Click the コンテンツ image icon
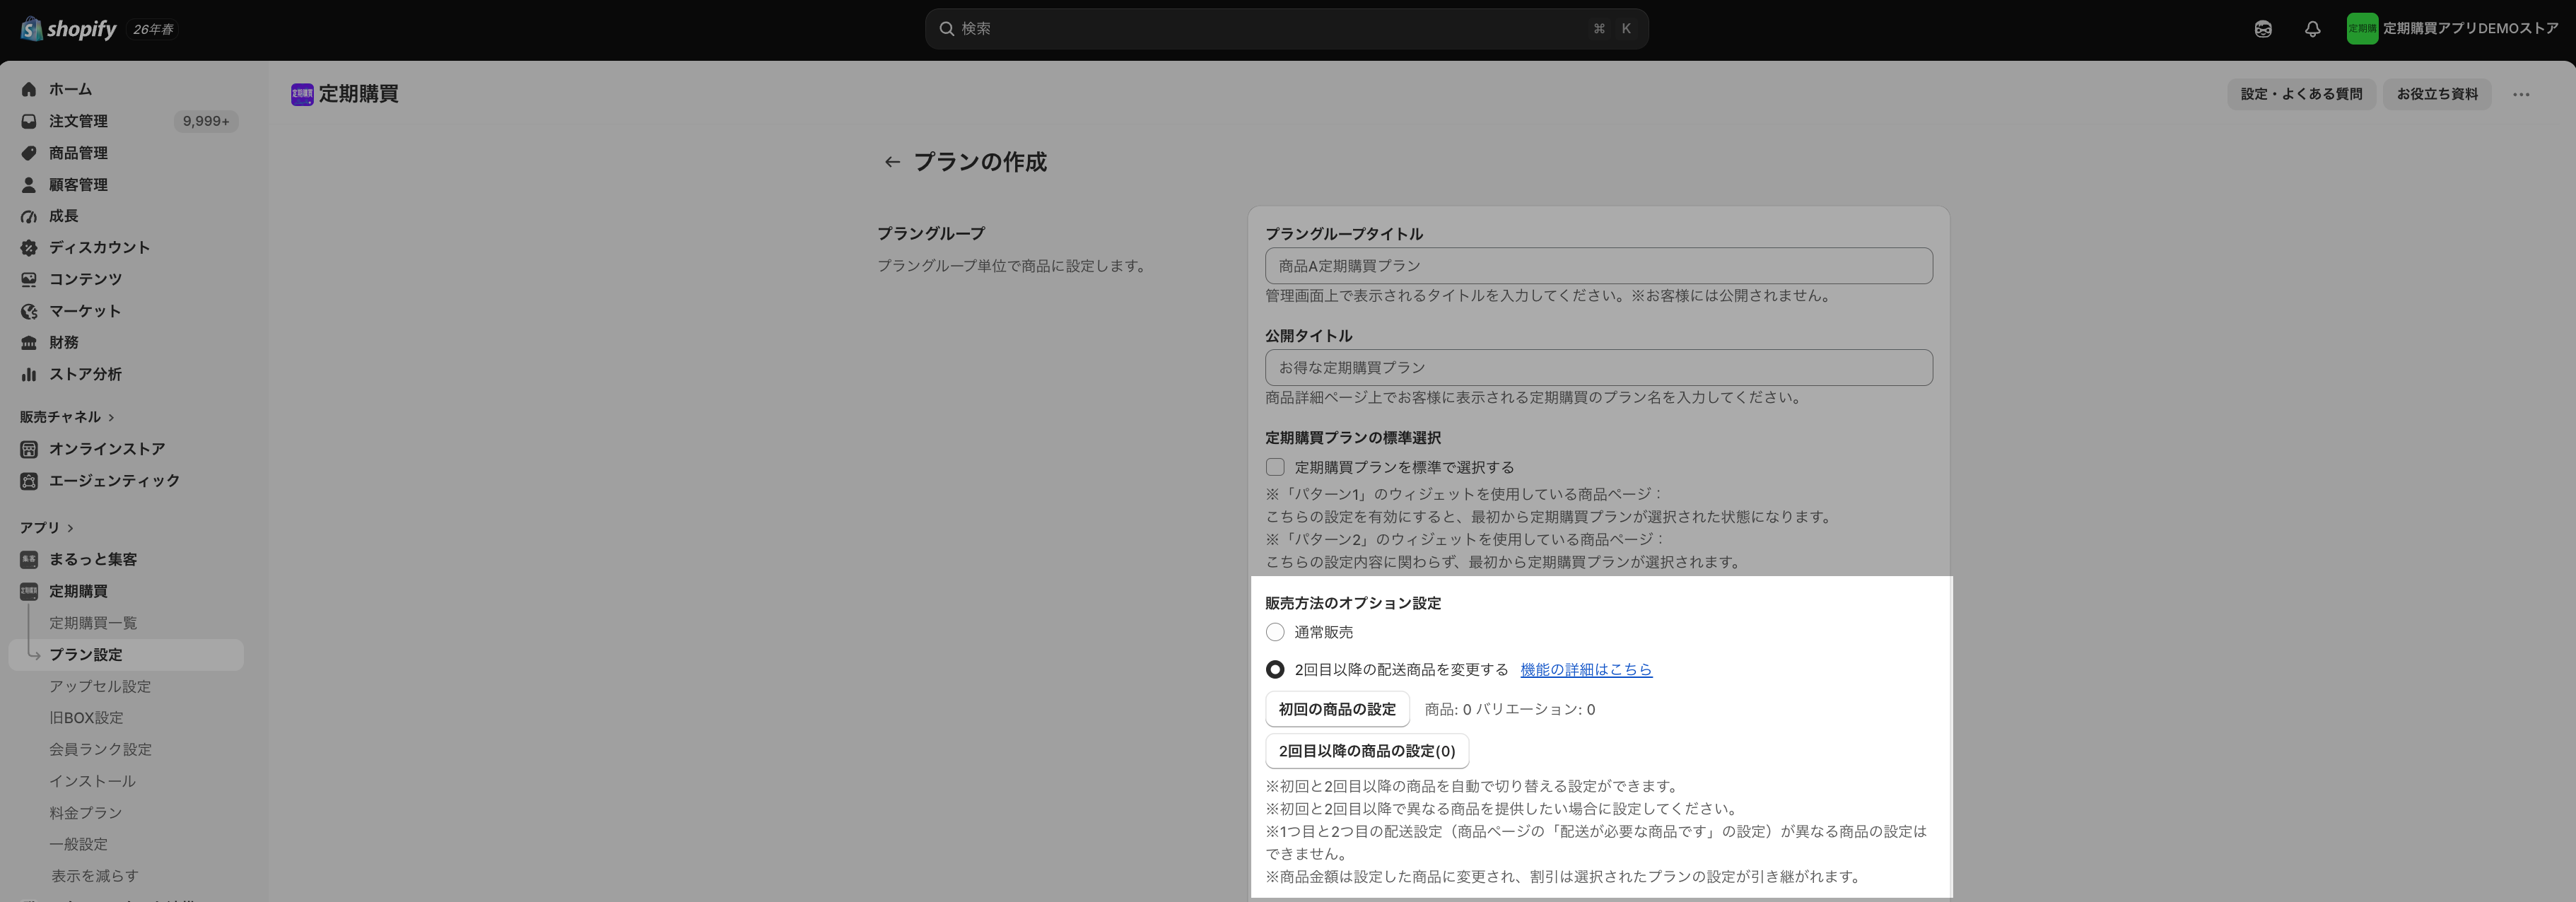The image size is (2576, 902). click(29, 279)
